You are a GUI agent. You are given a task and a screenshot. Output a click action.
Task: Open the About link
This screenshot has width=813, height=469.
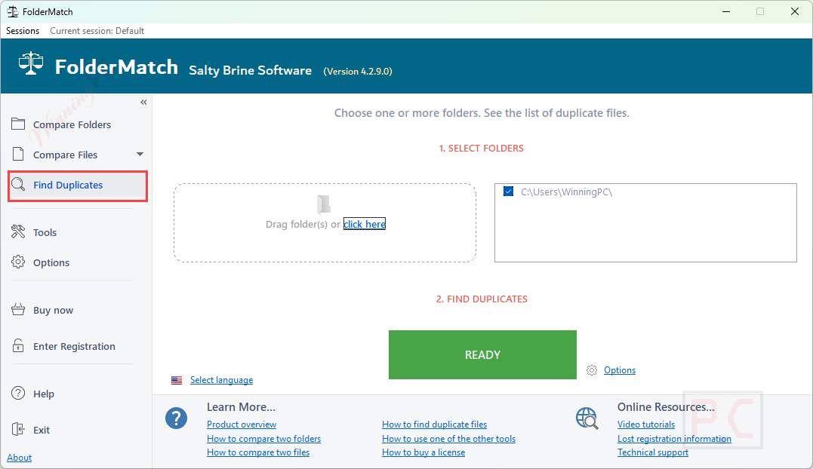pos(19,458)
